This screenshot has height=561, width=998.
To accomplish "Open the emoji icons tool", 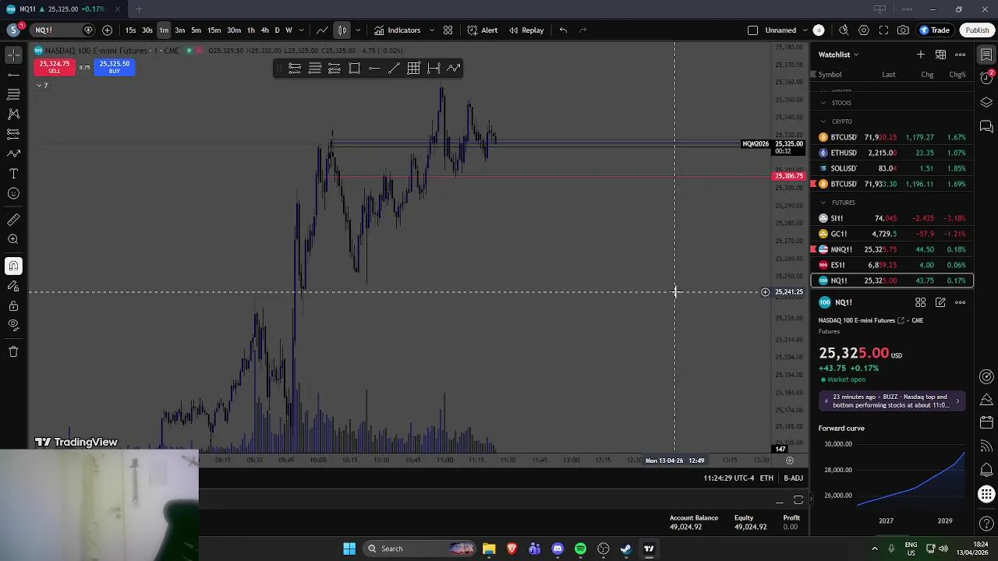I will tap(13, 193).
